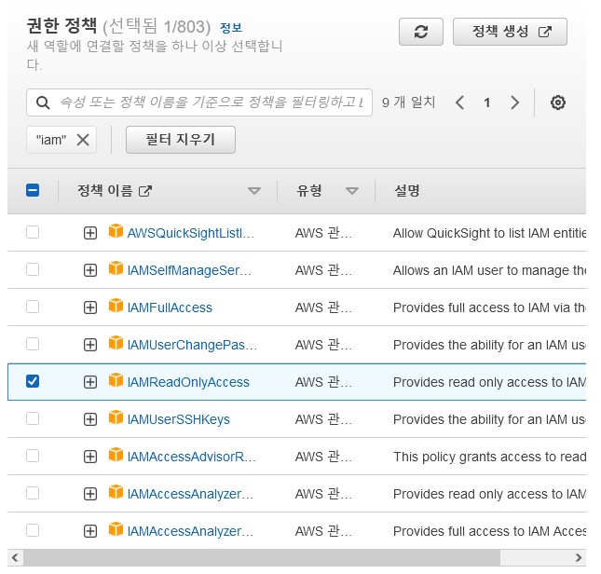Viewport: 601px width, 574px height.
Task: Open the IAMUserSSHKeys policy link
Action: pos(179,419)
